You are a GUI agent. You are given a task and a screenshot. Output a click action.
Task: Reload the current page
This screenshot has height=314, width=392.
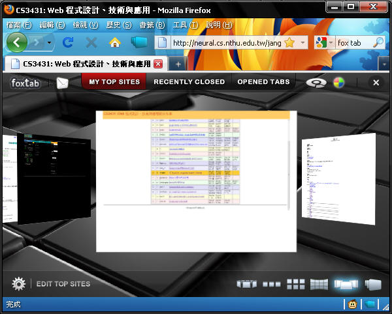point(67,42)
